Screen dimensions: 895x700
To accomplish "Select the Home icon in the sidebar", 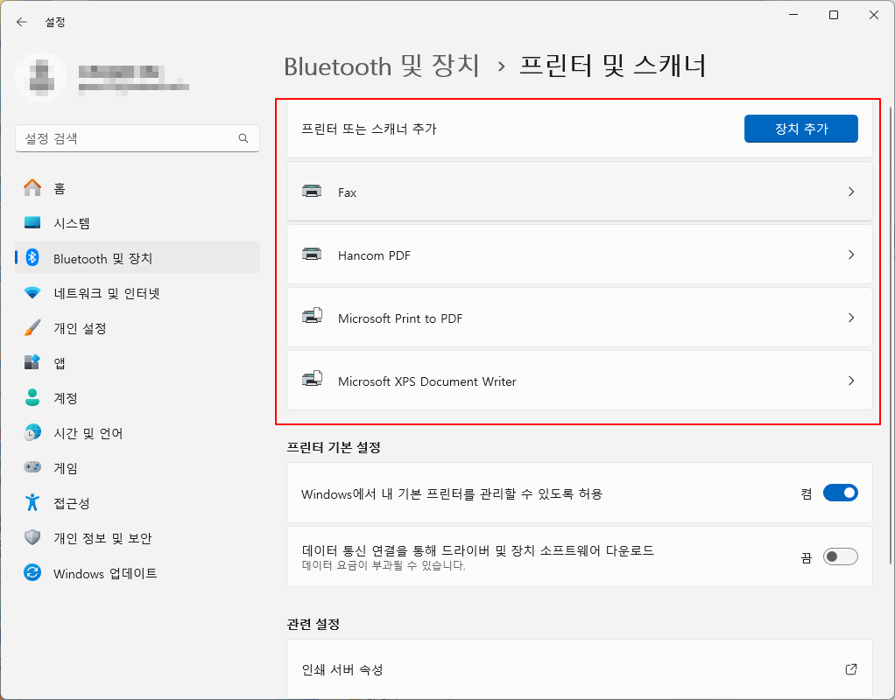I will point(33,187).
